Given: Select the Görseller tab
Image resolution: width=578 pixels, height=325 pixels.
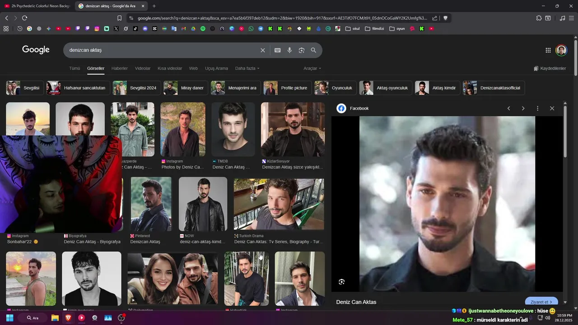Looking at the screenshot, I should click(96, 69).
